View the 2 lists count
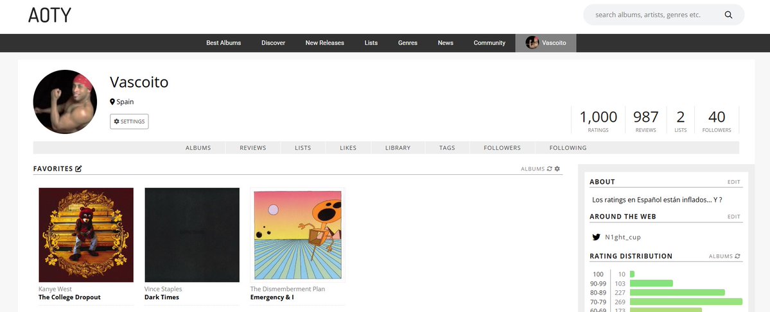770x312 pixels. point(681,120)
